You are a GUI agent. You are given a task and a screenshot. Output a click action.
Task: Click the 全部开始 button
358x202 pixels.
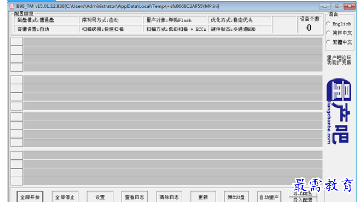pyautogui.click(x=30, y=197)
